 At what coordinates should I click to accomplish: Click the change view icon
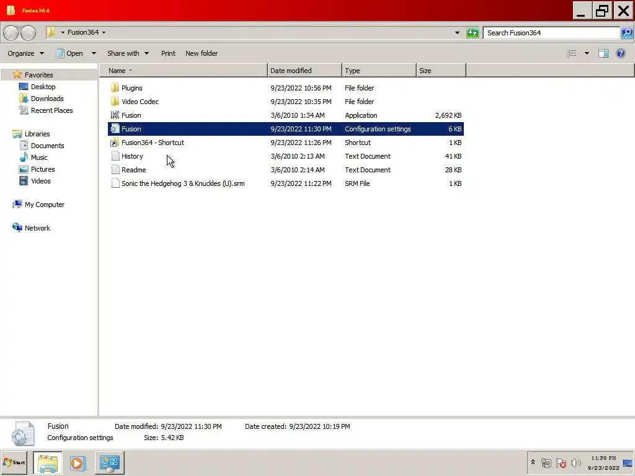(571, 53)
